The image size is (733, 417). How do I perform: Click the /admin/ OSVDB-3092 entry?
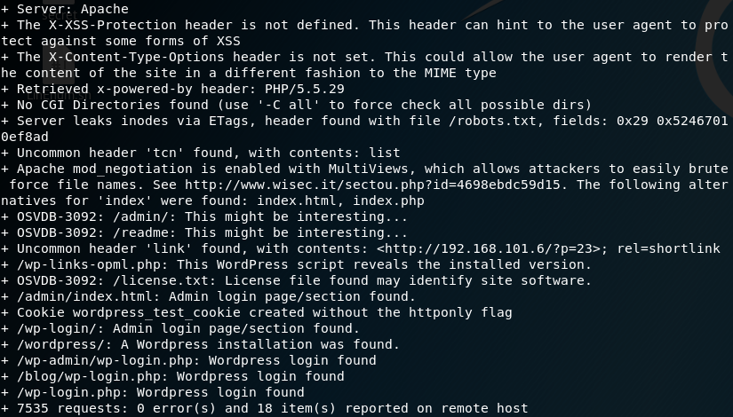tap(203, 216)
